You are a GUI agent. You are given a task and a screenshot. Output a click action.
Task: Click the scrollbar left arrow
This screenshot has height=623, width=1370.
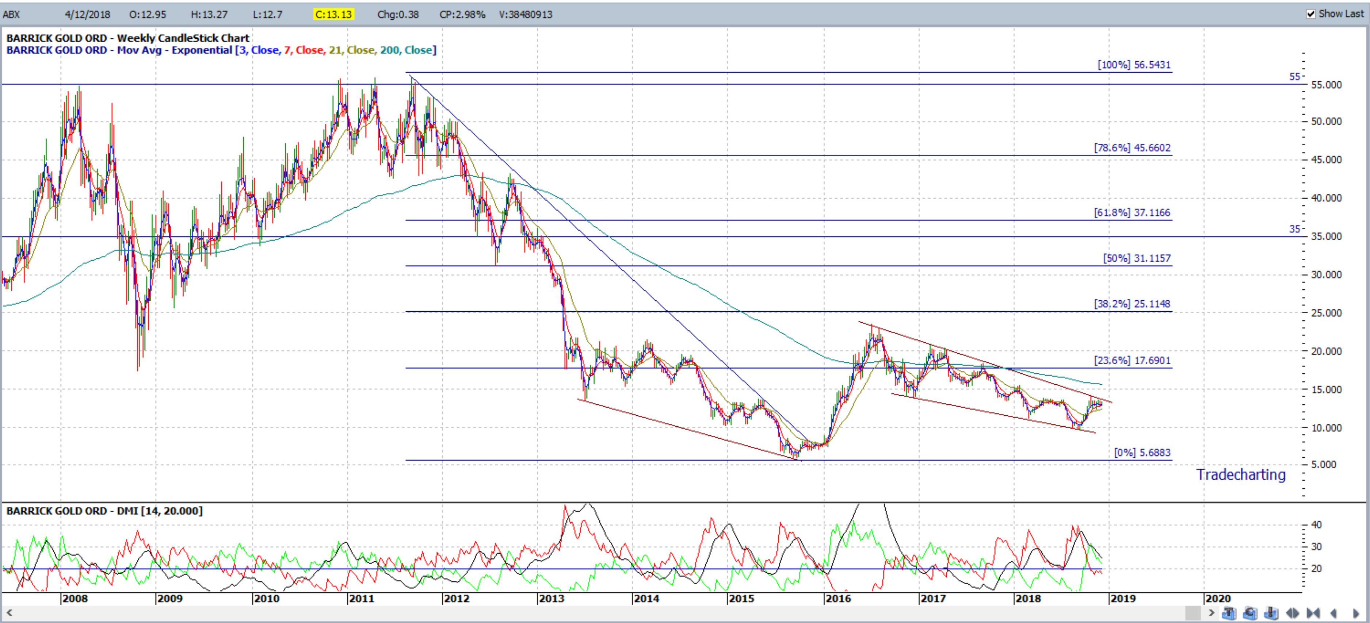click(8, 613)
